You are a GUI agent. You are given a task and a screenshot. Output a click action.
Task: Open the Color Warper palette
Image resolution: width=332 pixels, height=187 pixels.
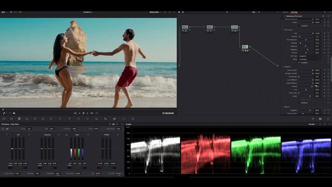pos(60,119)
